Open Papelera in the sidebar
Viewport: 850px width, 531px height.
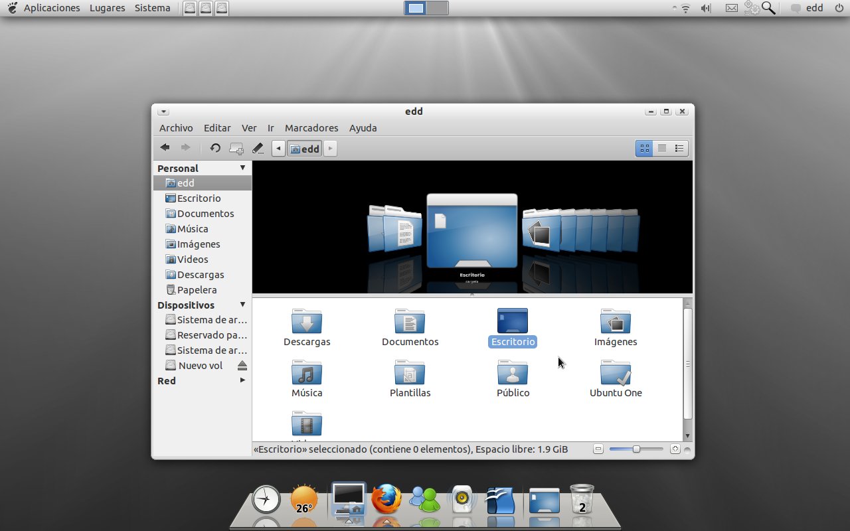[203, 290]
